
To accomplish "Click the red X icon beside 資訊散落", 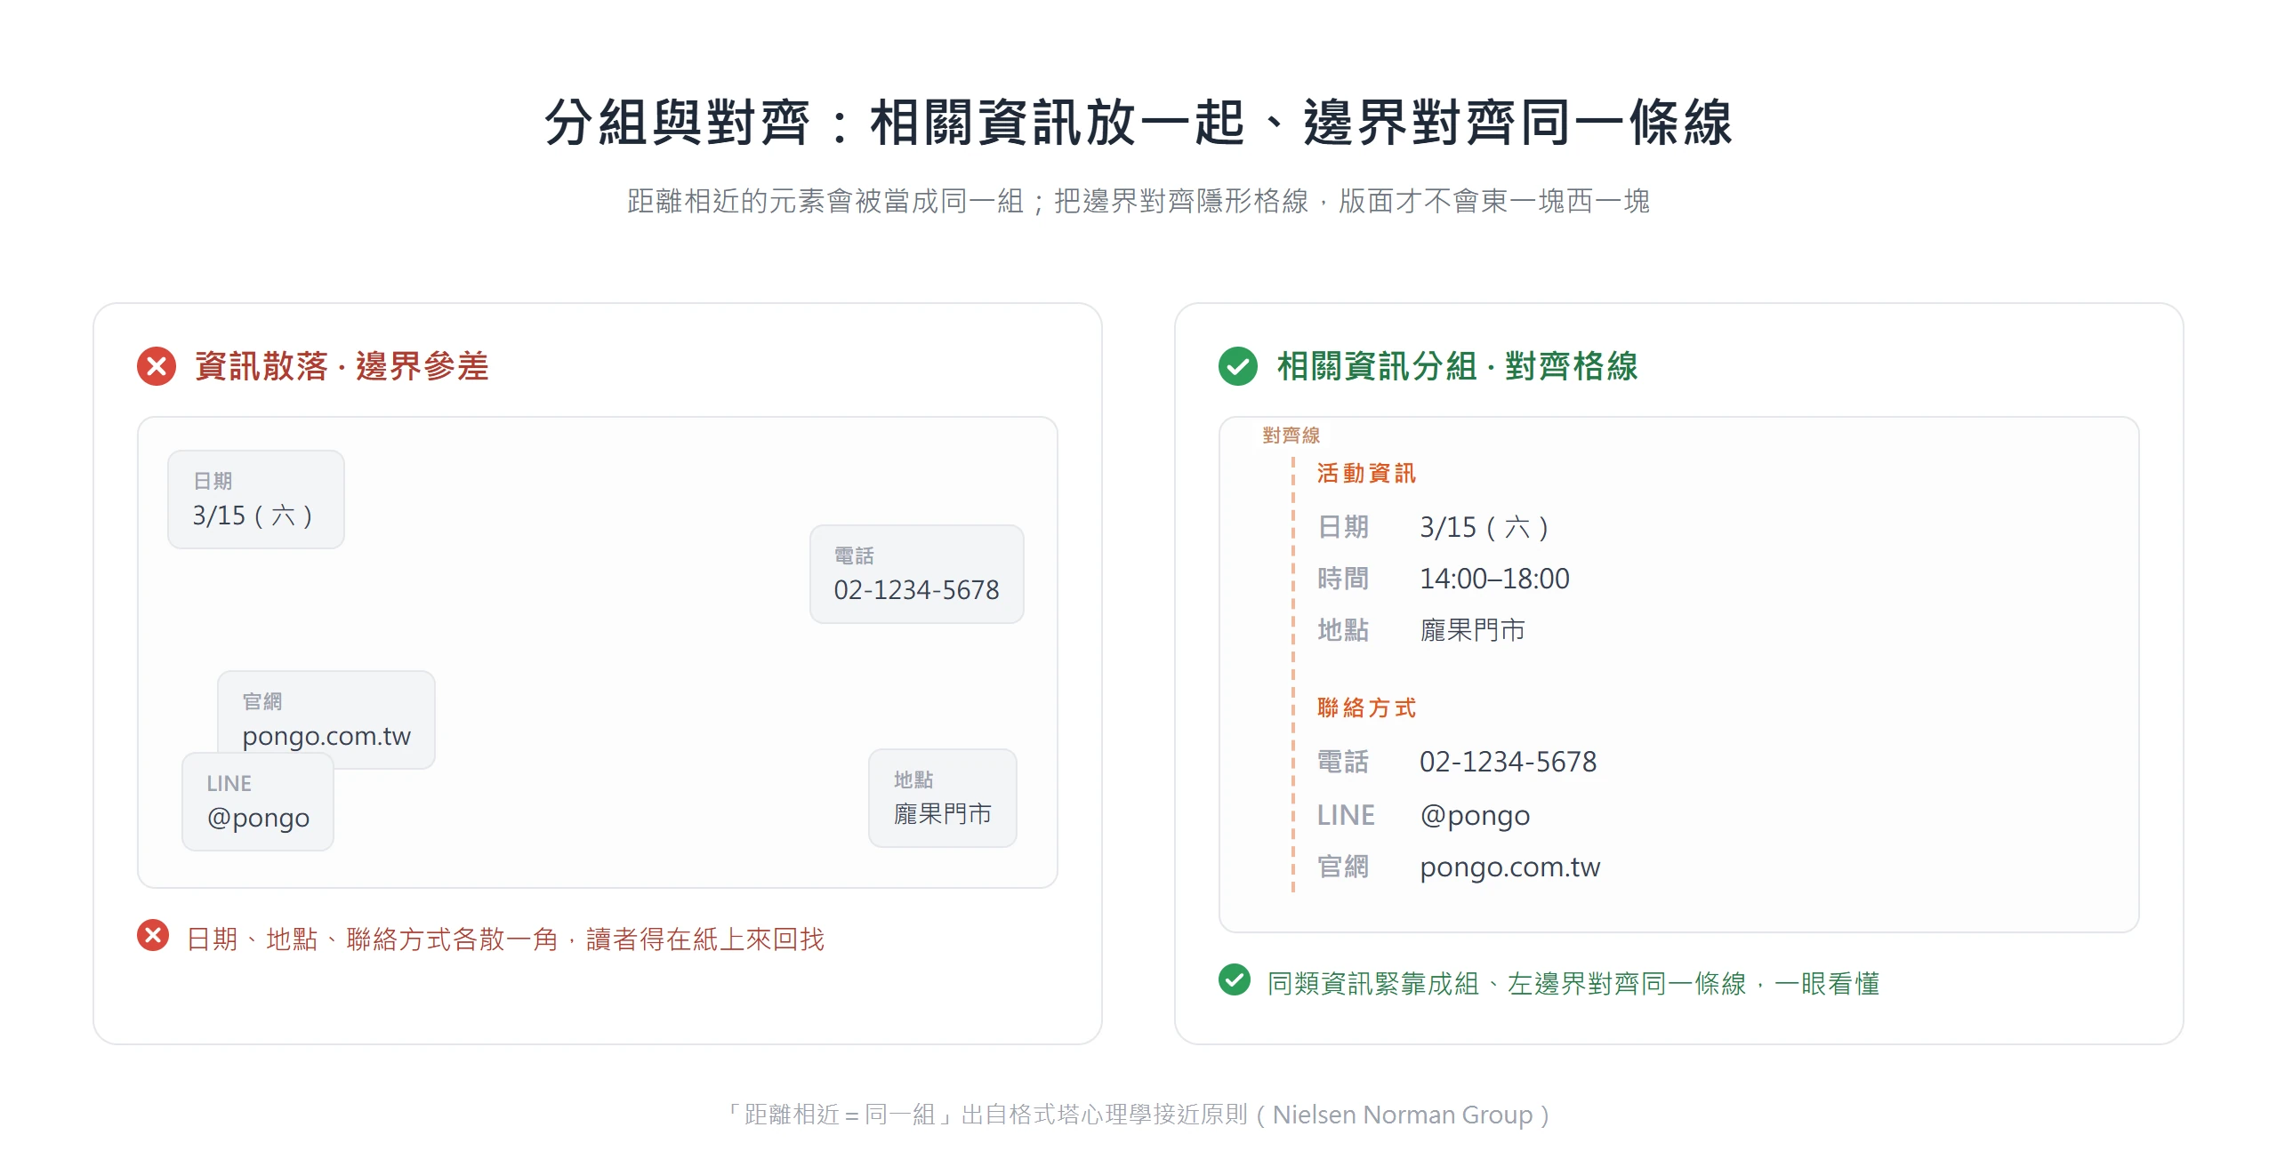I will 157,366.
